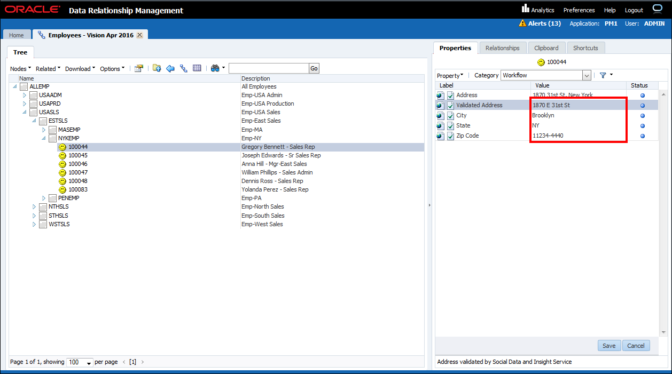672x374 pixels.
Task: Switch to the Relationships tab
Action: click(x=502, y=48)
